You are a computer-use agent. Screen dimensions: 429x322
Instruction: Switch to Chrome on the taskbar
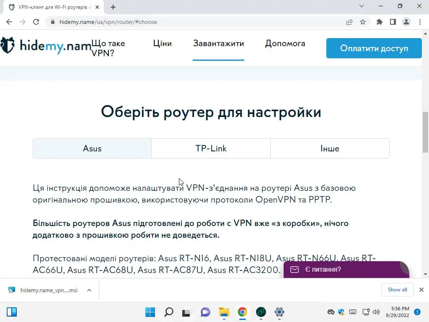[243, 312]
